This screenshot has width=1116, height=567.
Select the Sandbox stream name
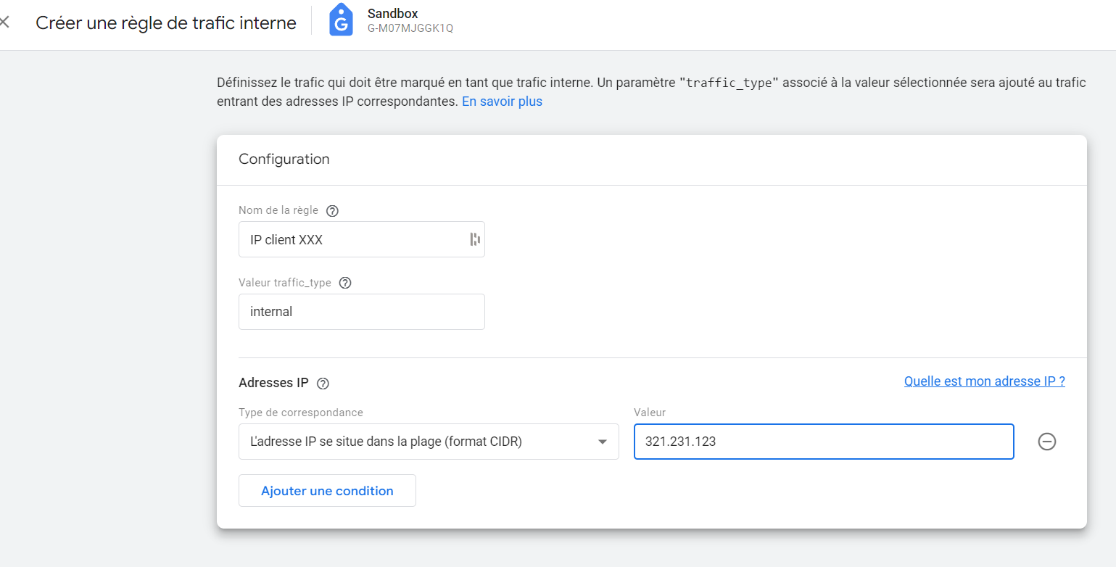tap(392, 14)
